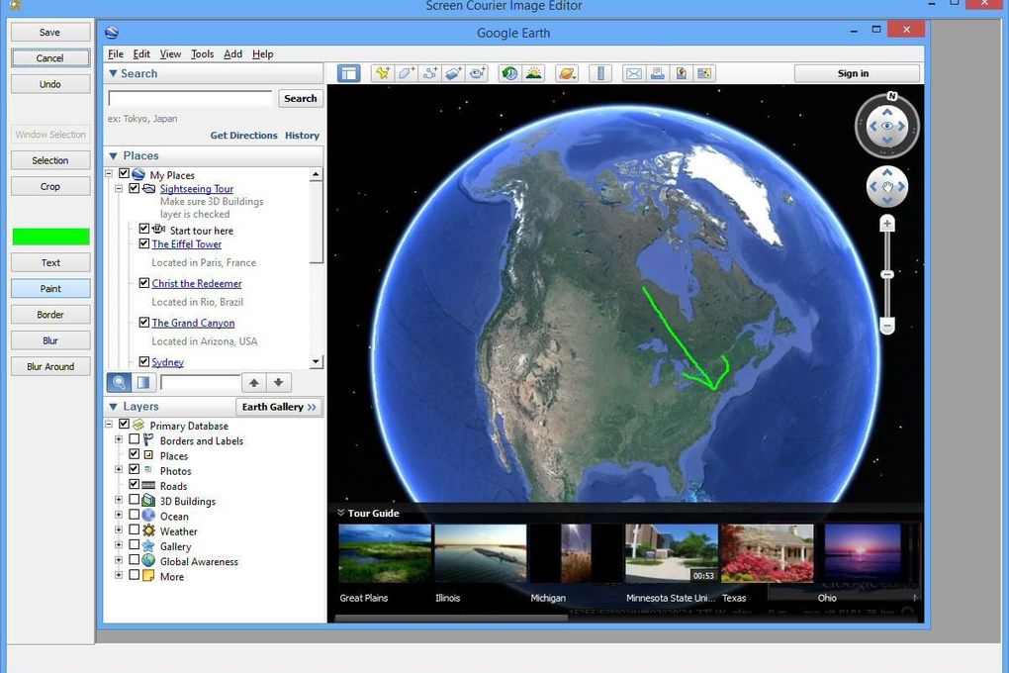Select the Ruler tool icon
The width and height of the screenshot is (1009, 673).
coord(600,73)
